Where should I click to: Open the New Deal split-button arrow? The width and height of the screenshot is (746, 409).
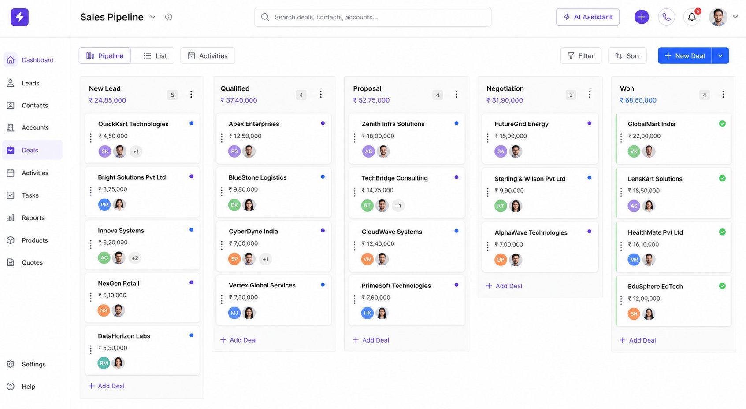tap(720, 56)
